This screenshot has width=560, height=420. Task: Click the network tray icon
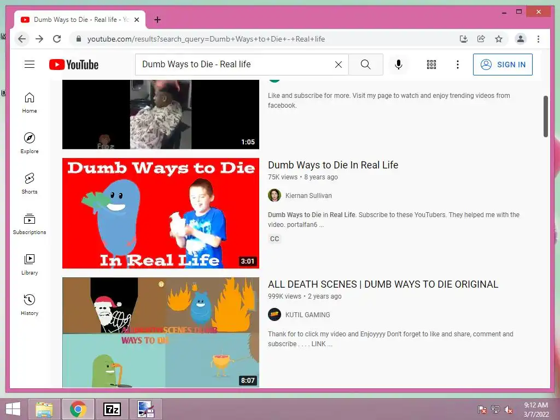495,410
